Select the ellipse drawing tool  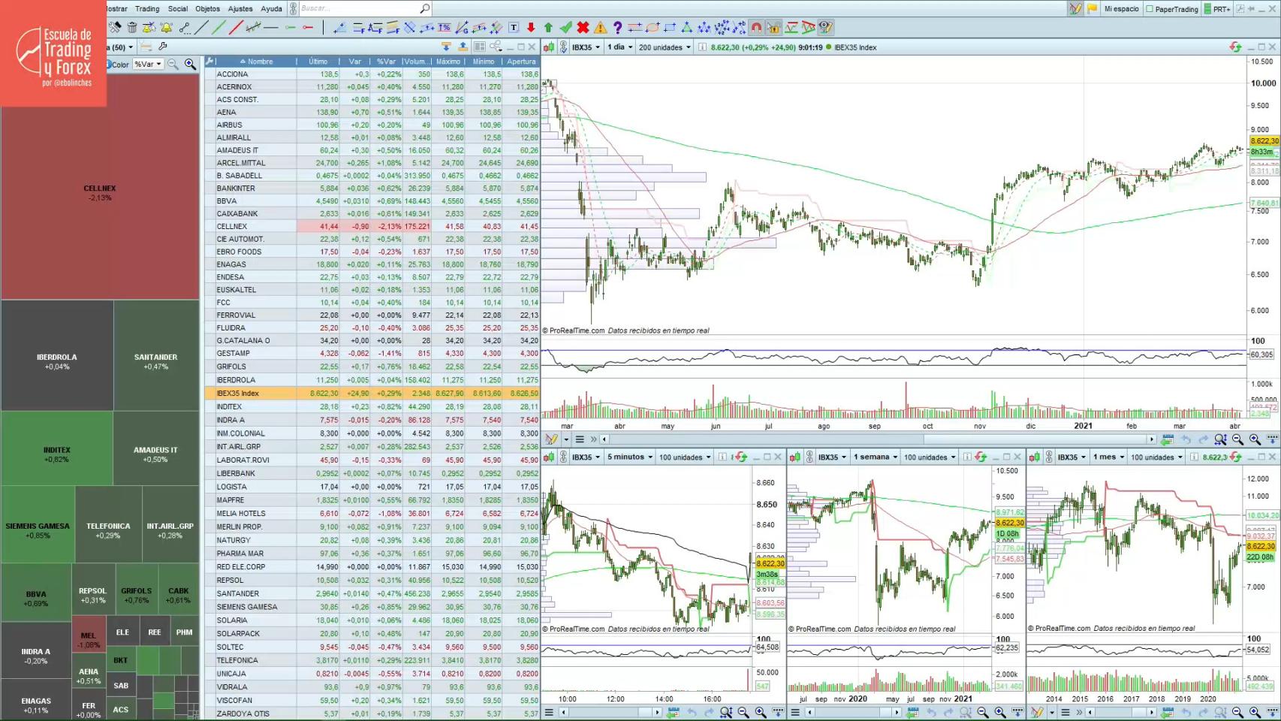[653, 28]
